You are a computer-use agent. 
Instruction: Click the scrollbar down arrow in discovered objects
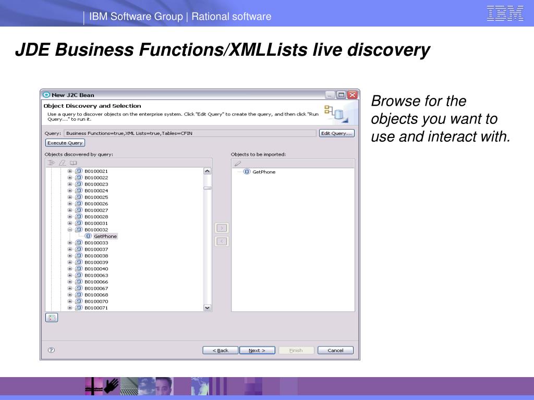pos(208,307)
